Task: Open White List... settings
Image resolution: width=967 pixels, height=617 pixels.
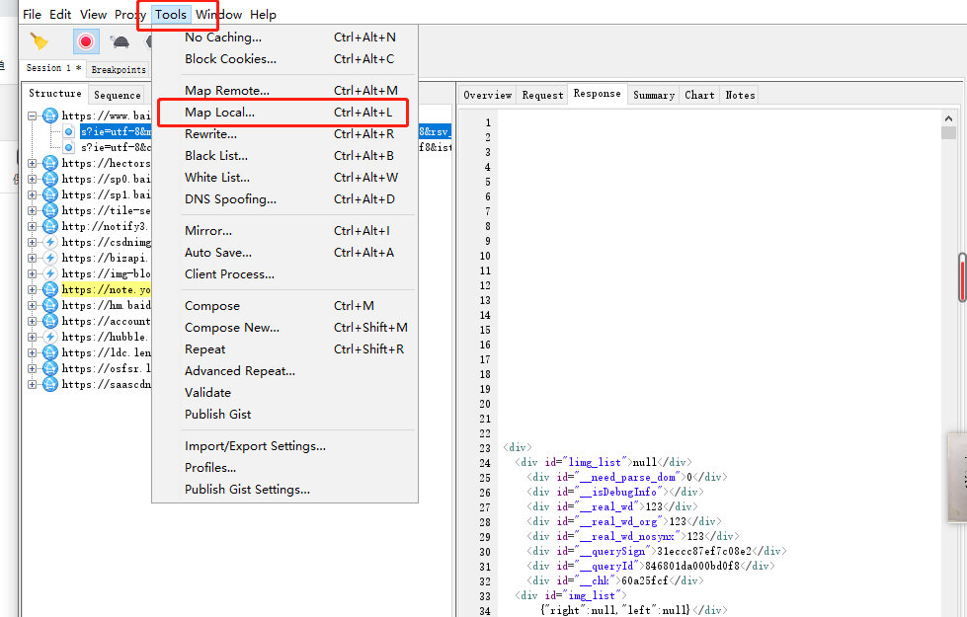Action: tap(284, 178)
